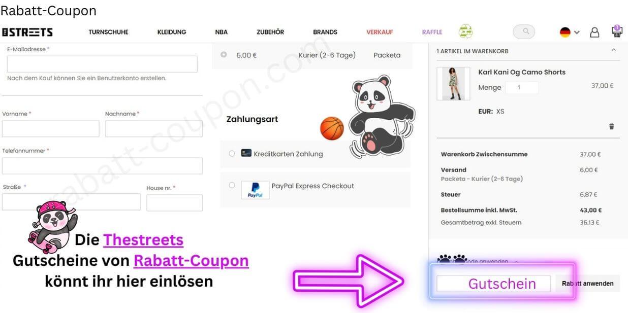Remove item with the trash icon

[612, 126]
